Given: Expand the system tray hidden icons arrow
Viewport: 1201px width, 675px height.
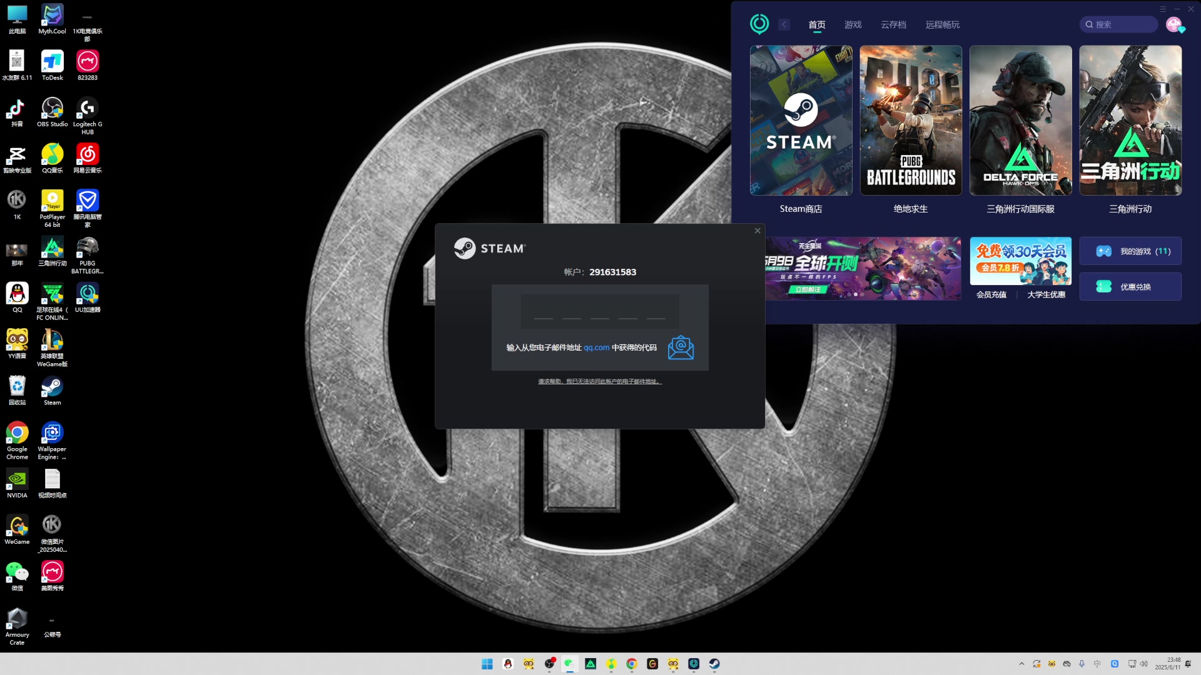Looking at the screenshot, I should pyautogui.click(x=1021, y=664).
